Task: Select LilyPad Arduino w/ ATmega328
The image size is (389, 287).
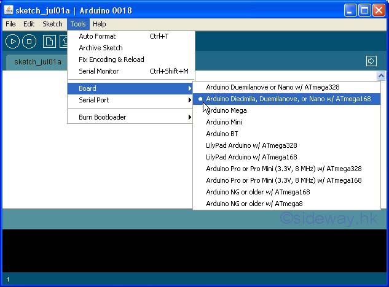Action: tap(286, 145)
